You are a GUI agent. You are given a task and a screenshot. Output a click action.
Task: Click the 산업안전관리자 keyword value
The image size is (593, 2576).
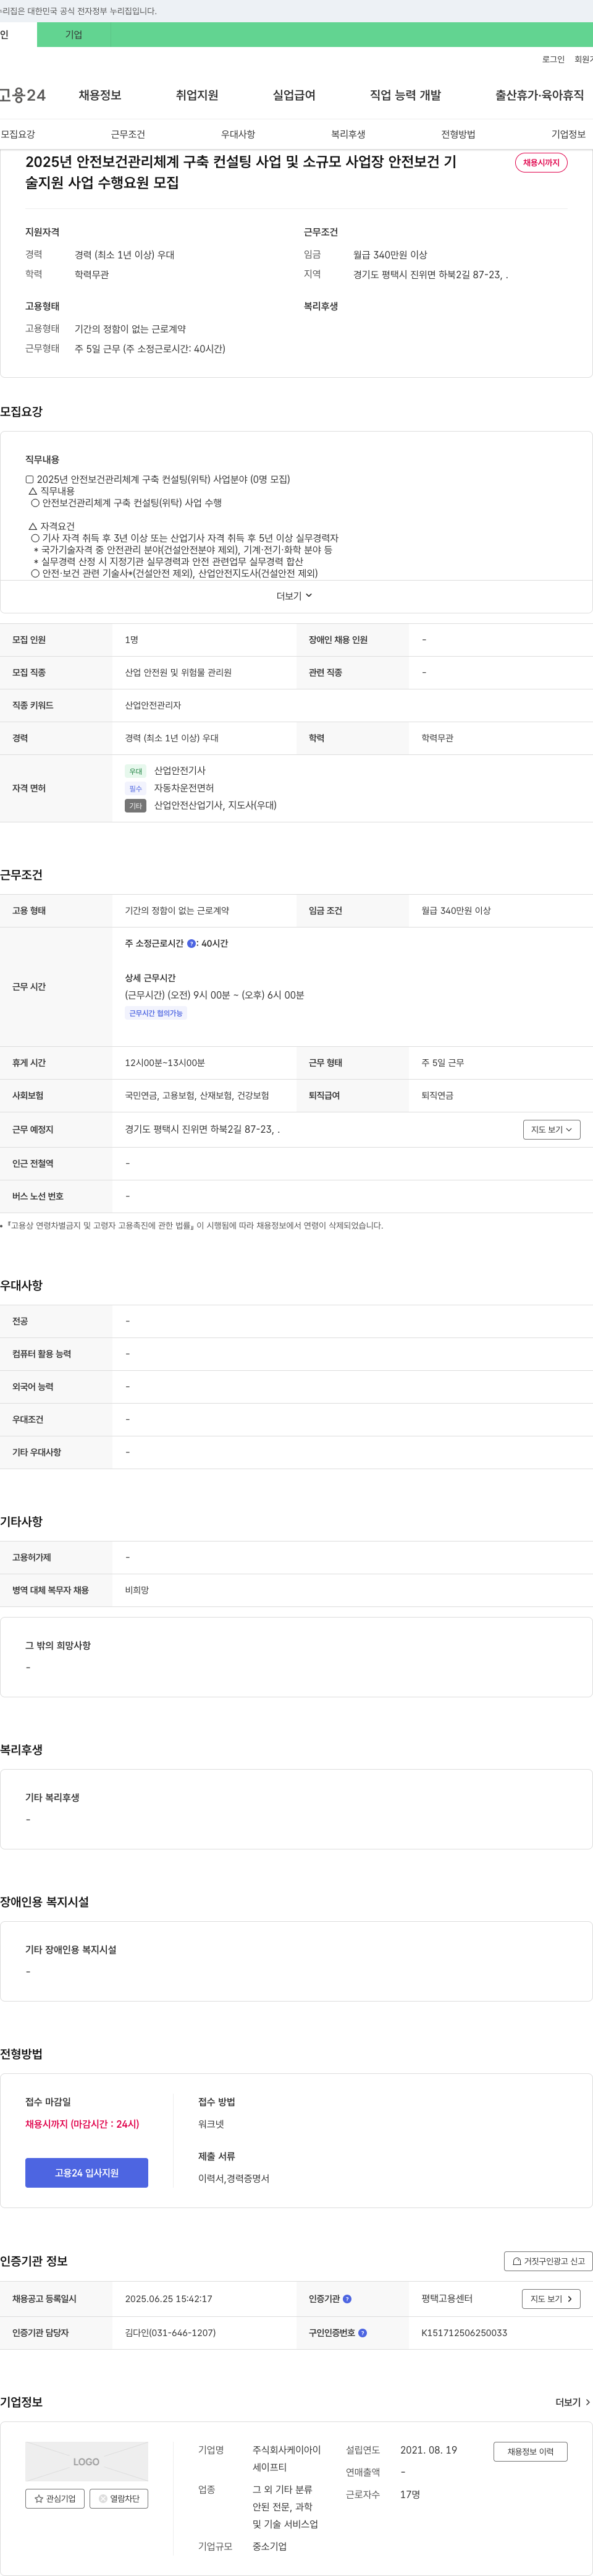(x=153, y=705)
